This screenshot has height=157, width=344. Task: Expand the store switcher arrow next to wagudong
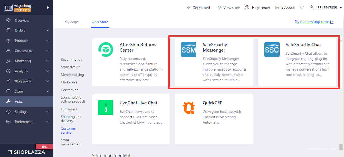[x=48, y=8]
